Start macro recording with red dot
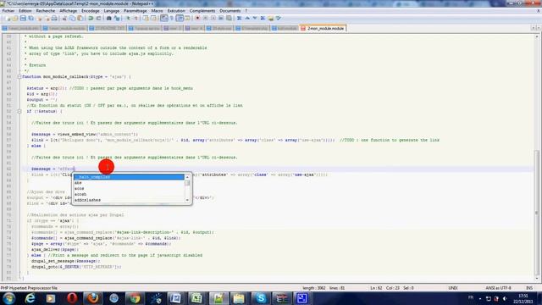The image size is (542, 305). click(197, 18)
